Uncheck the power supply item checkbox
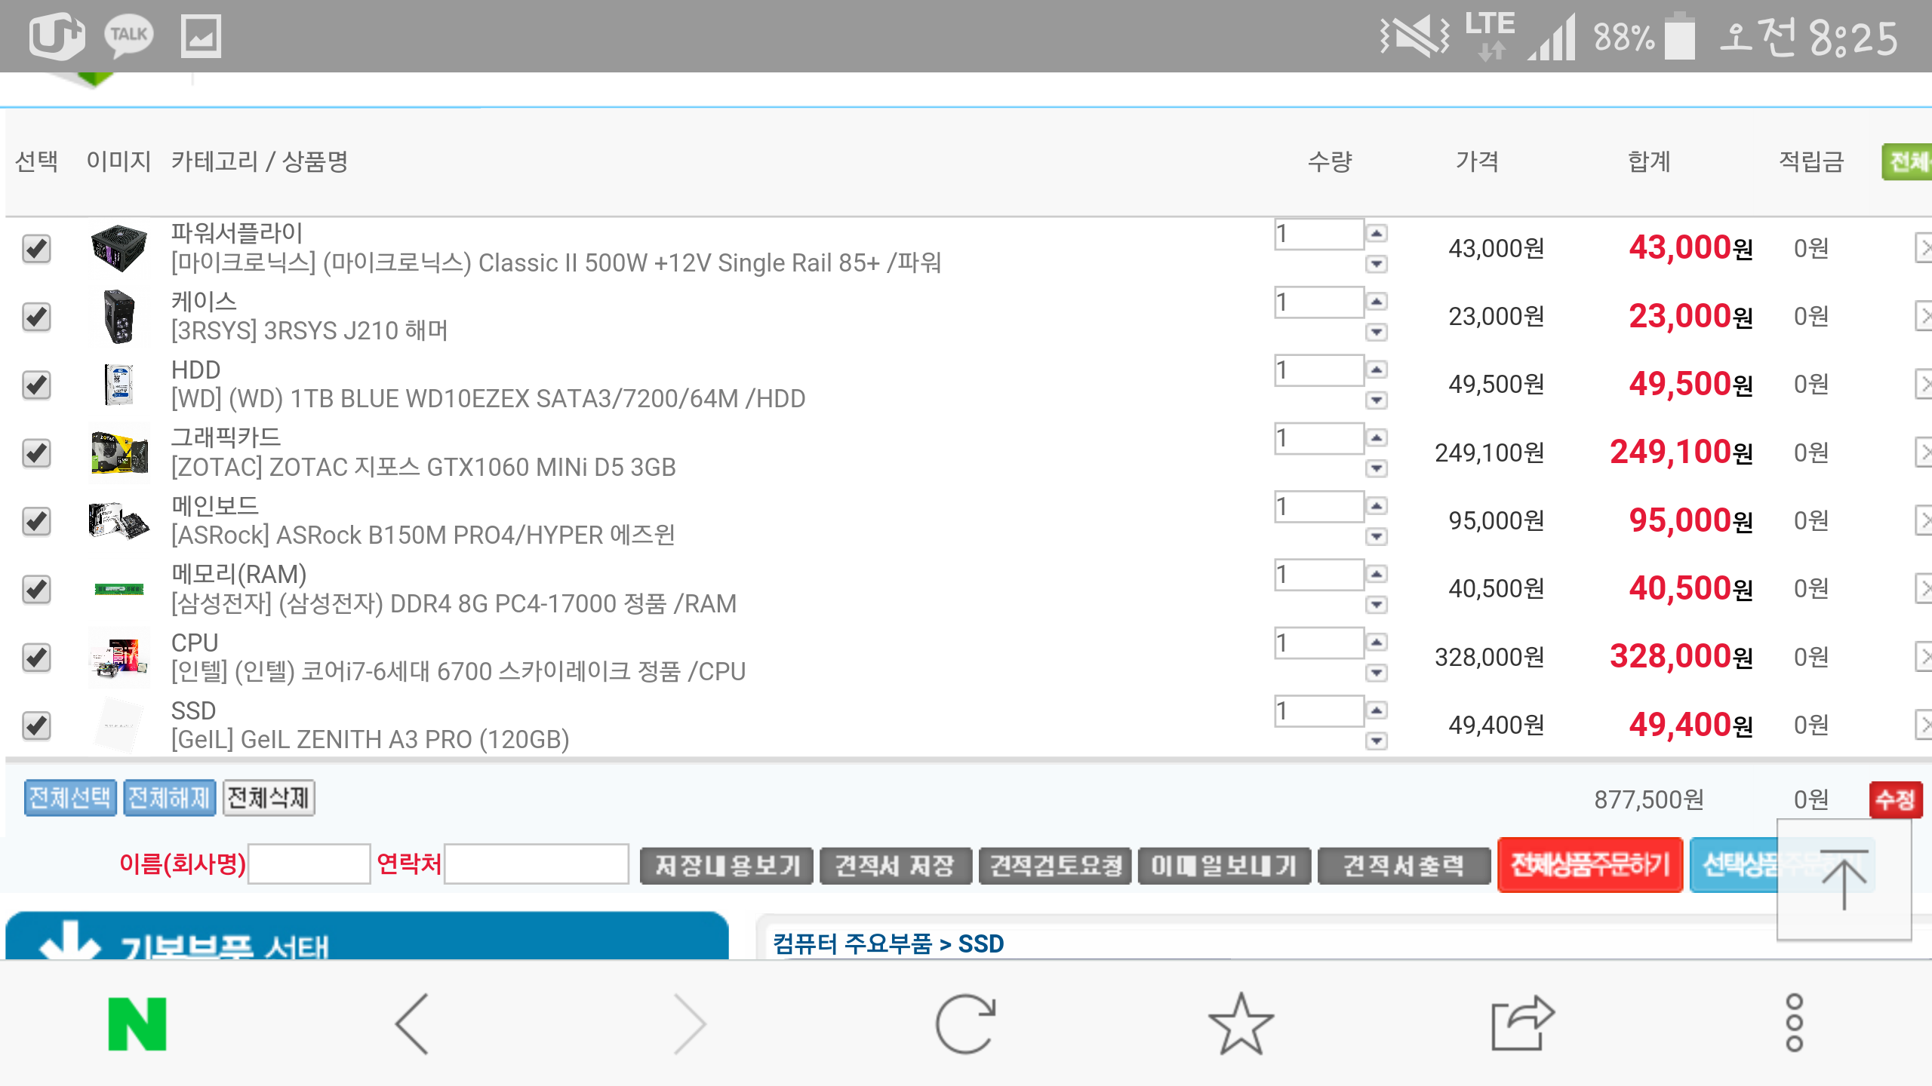 tap(36, 248)
